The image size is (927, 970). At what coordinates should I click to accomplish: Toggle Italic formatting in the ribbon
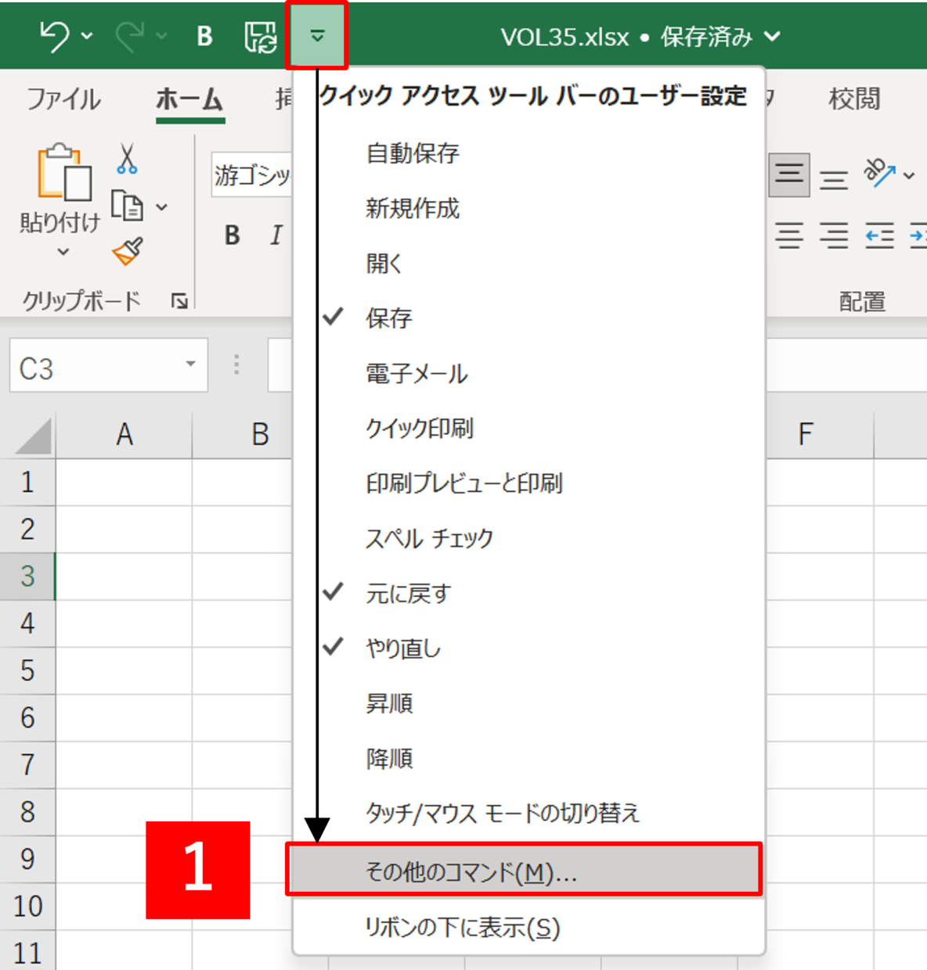tap(276, 235)
